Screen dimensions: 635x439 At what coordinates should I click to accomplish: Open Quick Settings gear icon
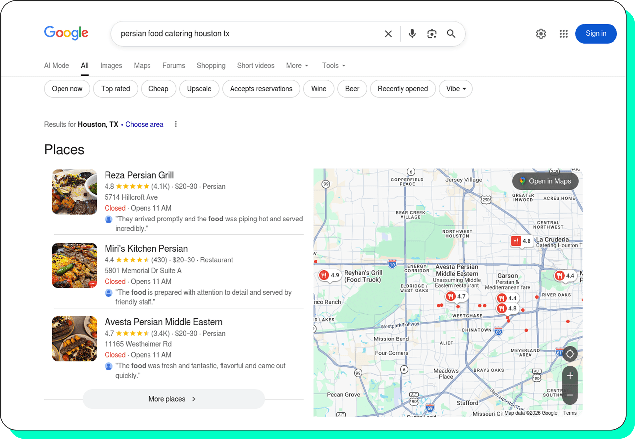tap(541, 34)
